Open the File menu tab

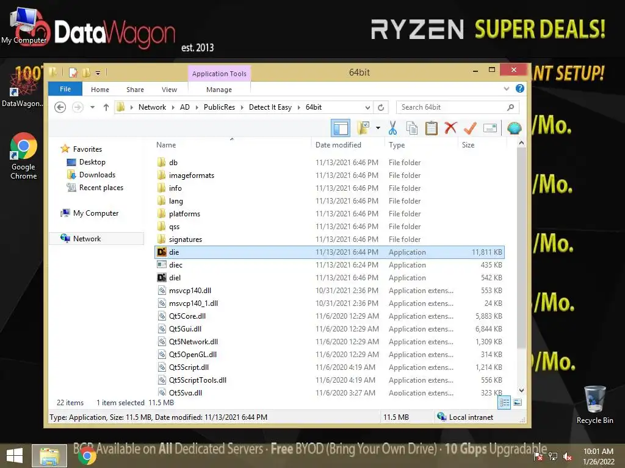click(65, 89)
